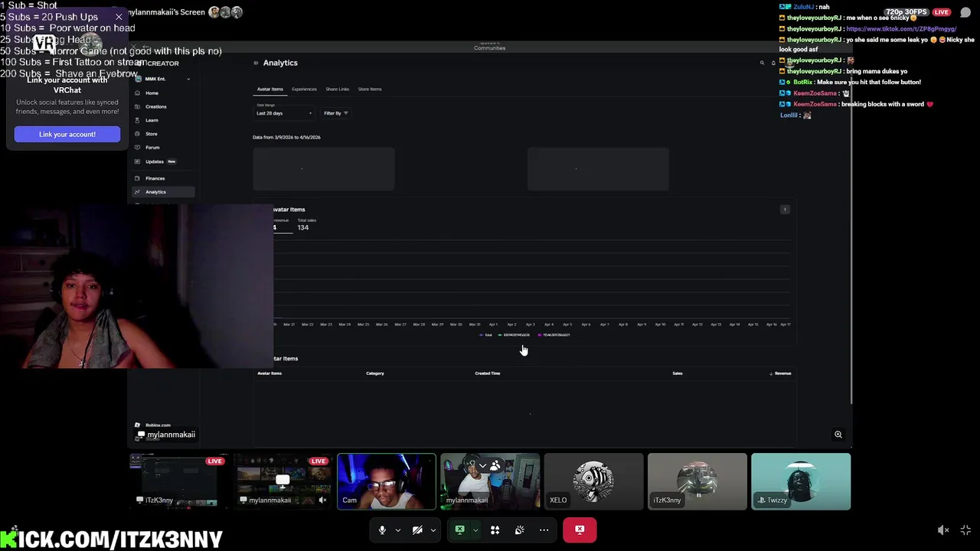
Task: Select the XELO participant tile
Action: point(593,481)
